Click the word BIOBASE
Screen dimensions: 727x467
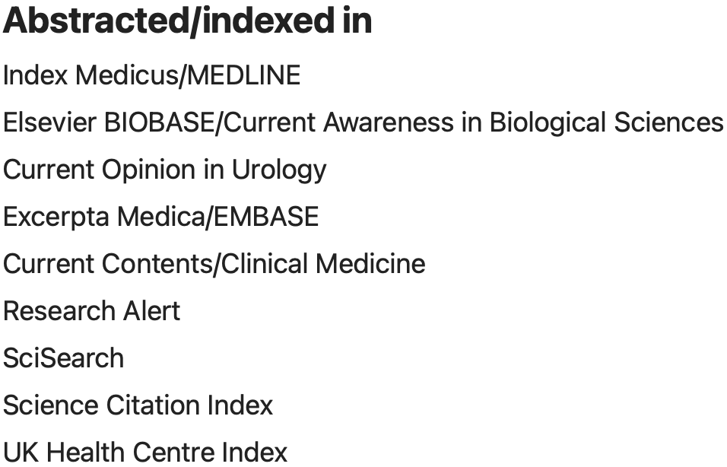159,123
